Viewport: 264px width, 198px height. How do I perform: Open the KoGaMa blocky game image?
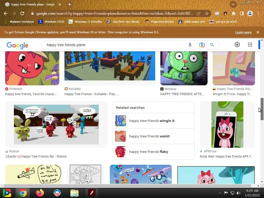point(110,66)
